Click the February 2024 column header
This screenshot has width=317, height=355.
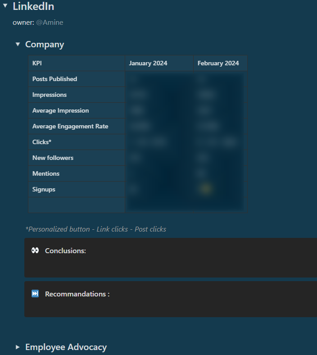(x=218, y=63)
